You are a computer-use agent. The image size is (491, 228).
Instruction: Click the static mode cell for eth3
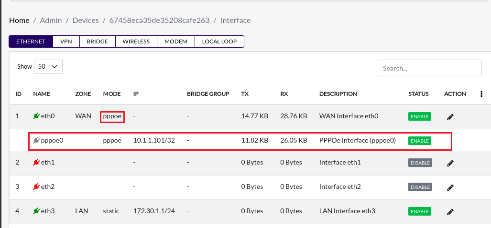[111, 211]
